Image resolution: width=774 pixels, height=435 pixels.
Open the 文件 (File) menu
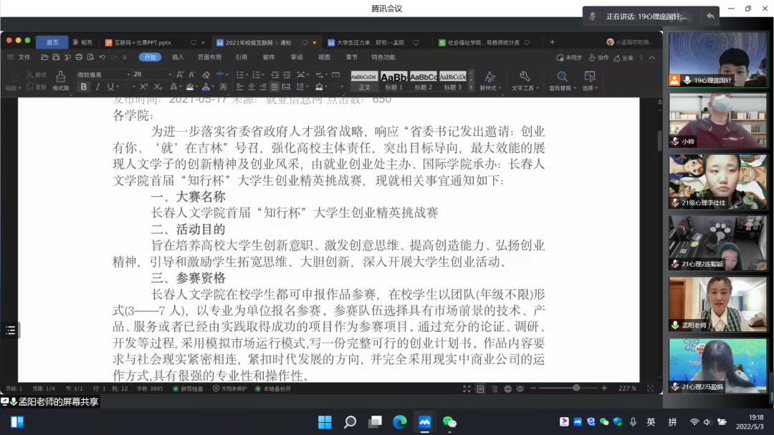[x=24, y=57]
